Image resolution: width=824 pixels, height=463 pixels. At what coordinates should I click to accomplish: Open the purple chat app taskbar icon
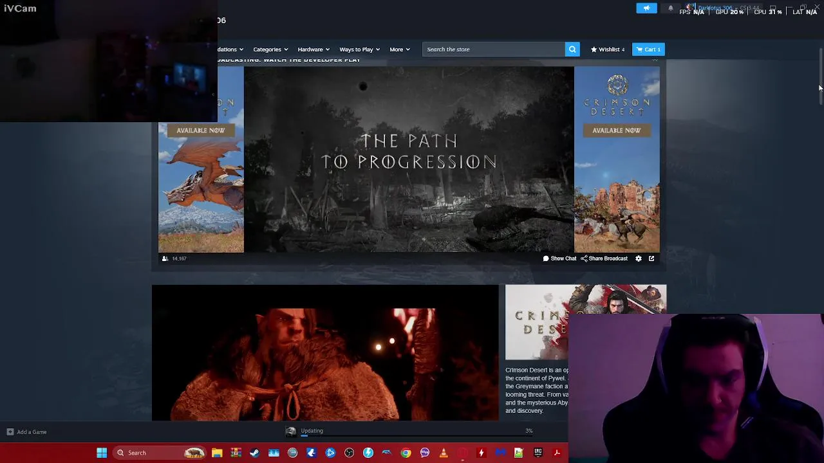coord(425,453)
